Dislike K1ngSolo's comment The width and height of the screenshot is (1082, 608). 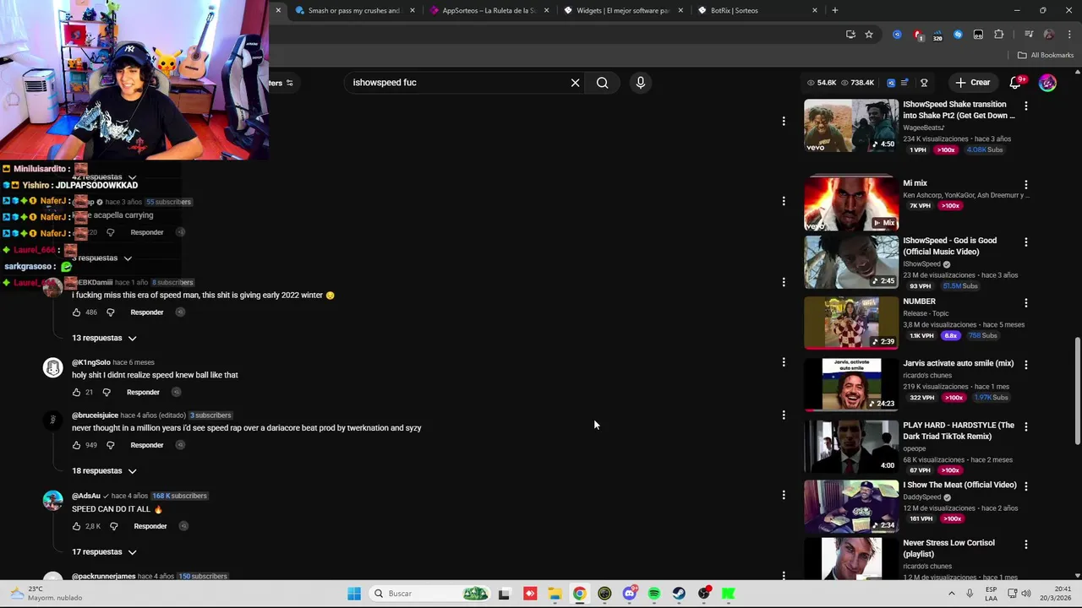pyautogui.click(x=106, y=392)
